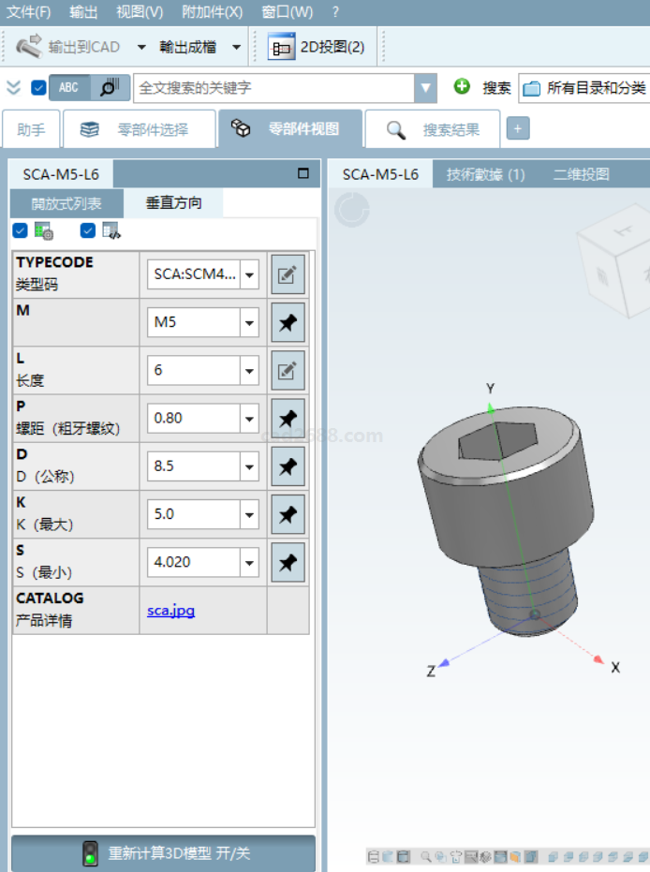Image resolution: width=650 pixels, height=872 pixels.
Task: Toggle the barcode search mode icon
Action: (110, 87)
